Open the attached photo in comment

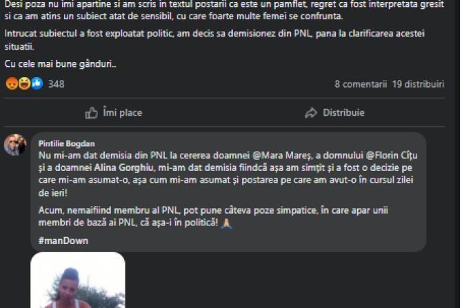pyautogui.click(x=78, y=280)
